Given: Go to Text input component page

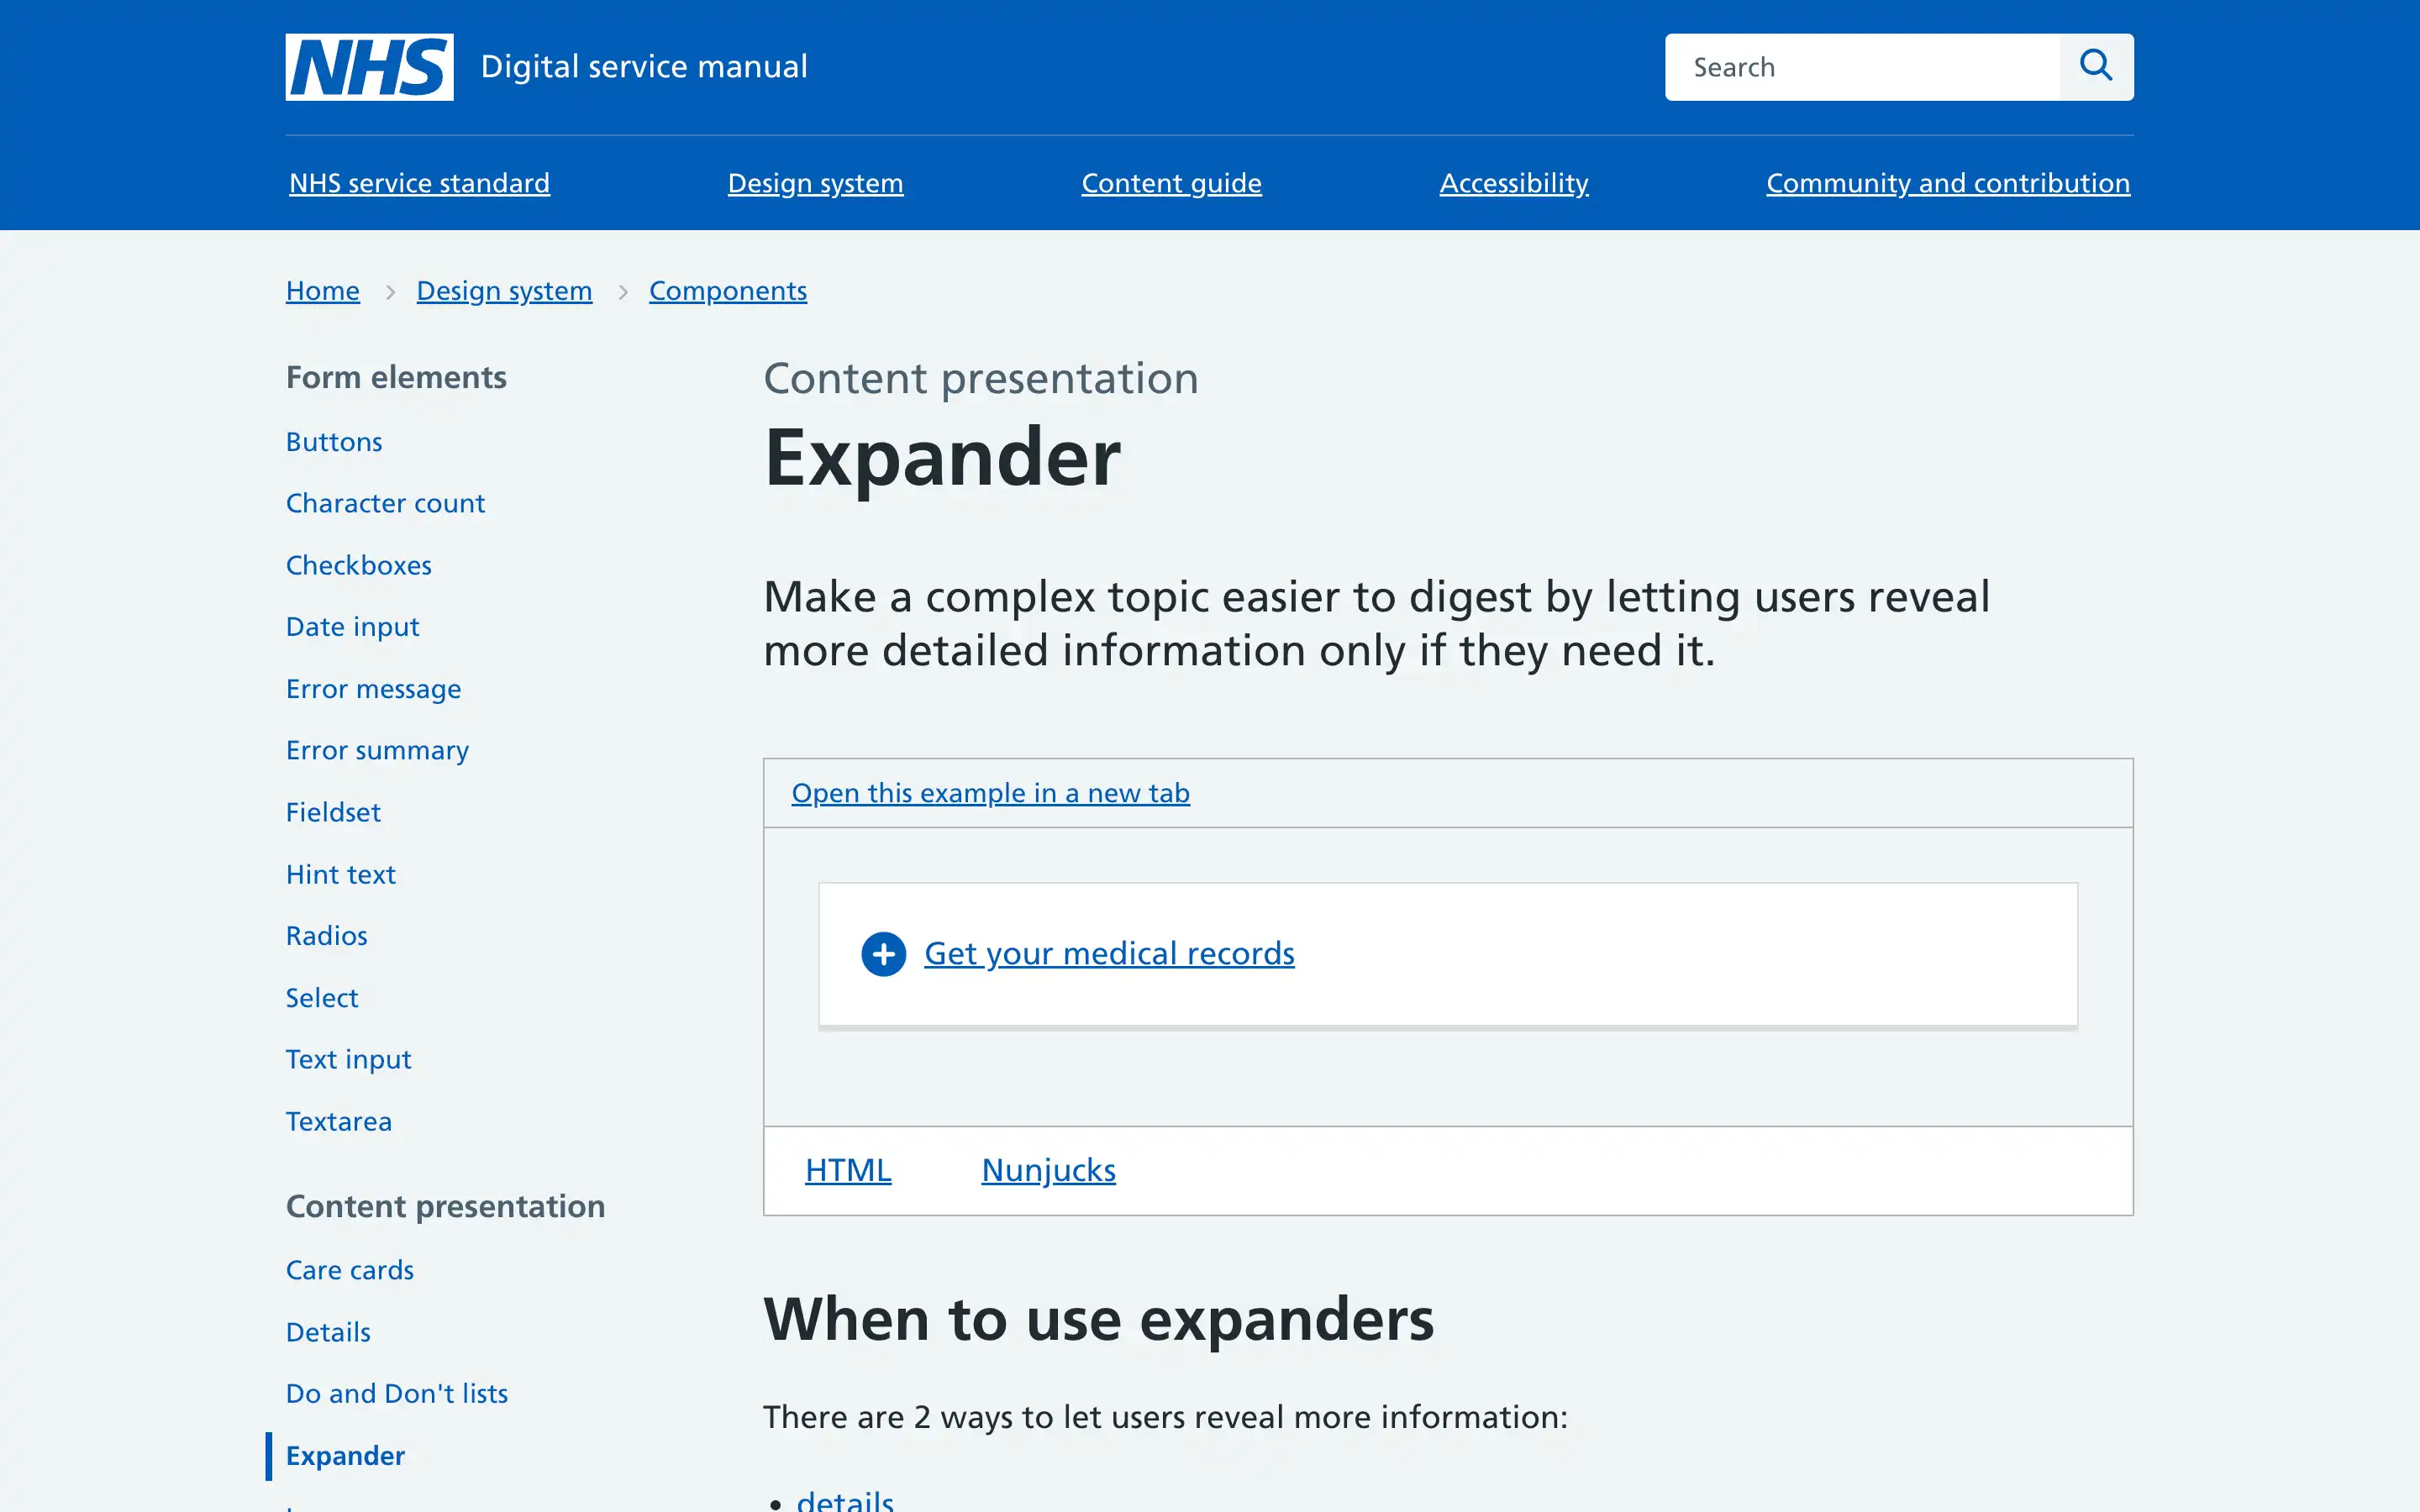Looking at the screenshot, I should click(348, 1059).
